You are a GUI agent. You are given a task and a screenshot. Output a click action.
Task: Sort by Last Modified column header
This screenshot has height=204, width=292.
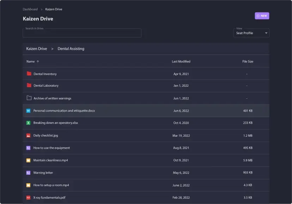[x=181, y=61]
